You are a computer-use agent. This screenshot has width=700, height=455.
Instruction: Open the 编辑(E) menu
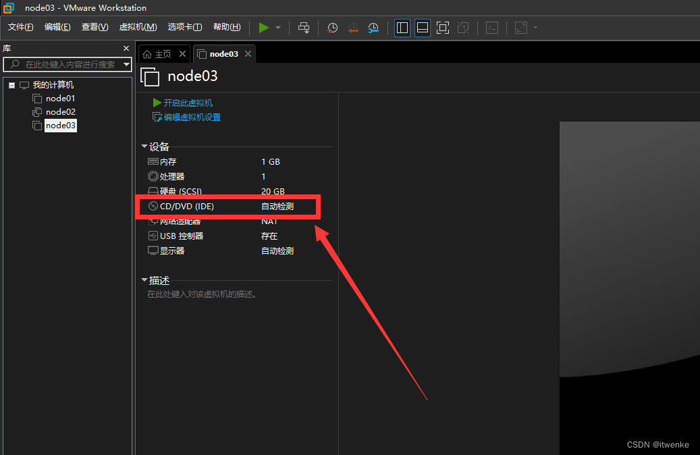[x=57, y=27]
